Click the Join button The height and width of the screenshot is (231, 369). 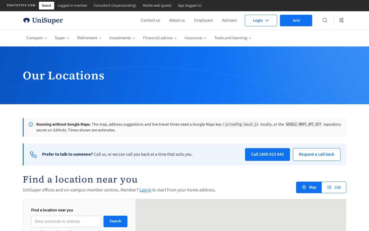click(296, 21)
